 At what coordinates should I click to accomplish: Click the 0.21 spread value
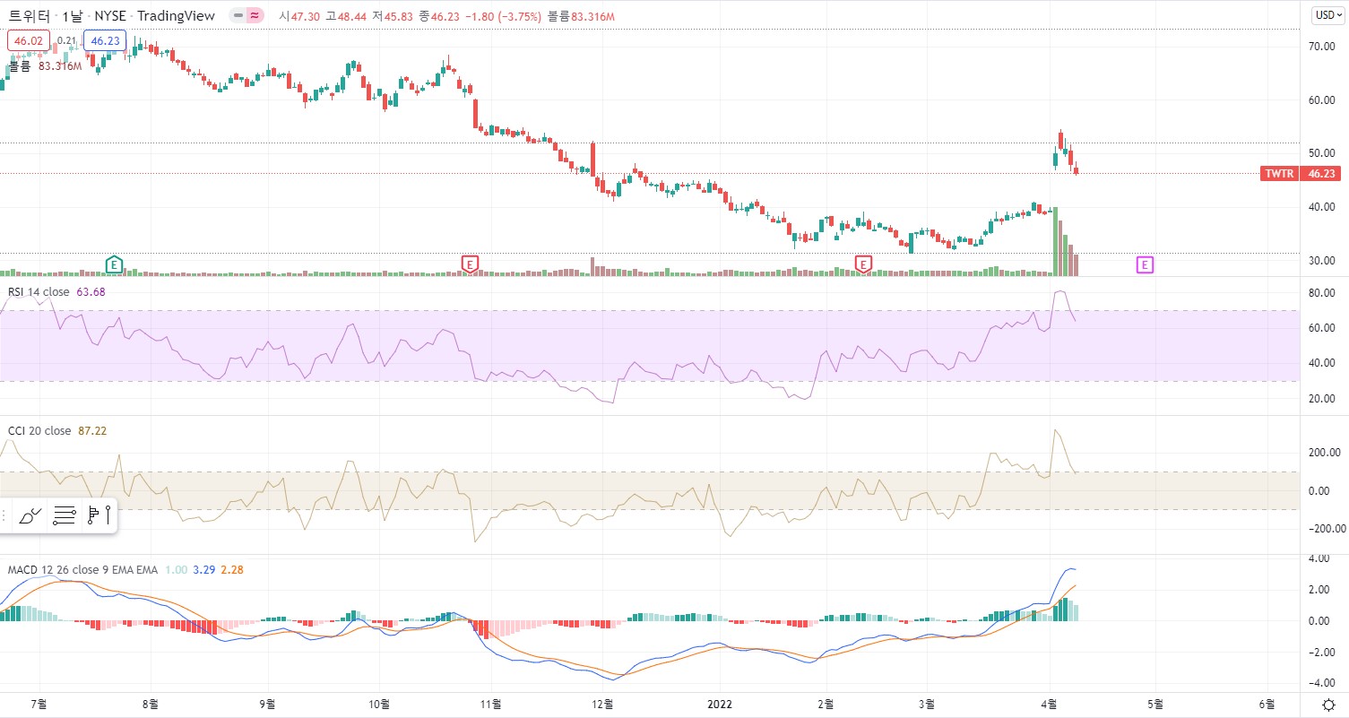pos(66,40)
